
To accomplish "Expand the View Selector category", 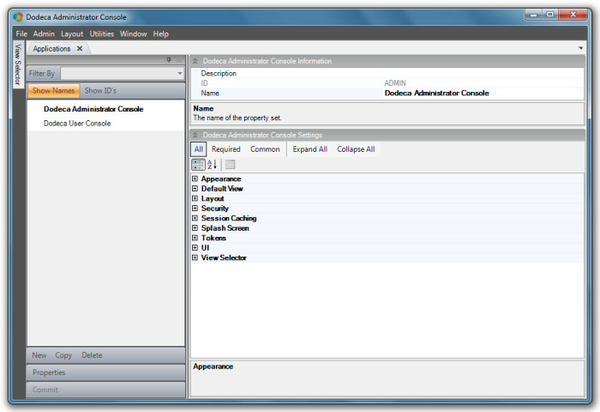I will coord(195,257).
